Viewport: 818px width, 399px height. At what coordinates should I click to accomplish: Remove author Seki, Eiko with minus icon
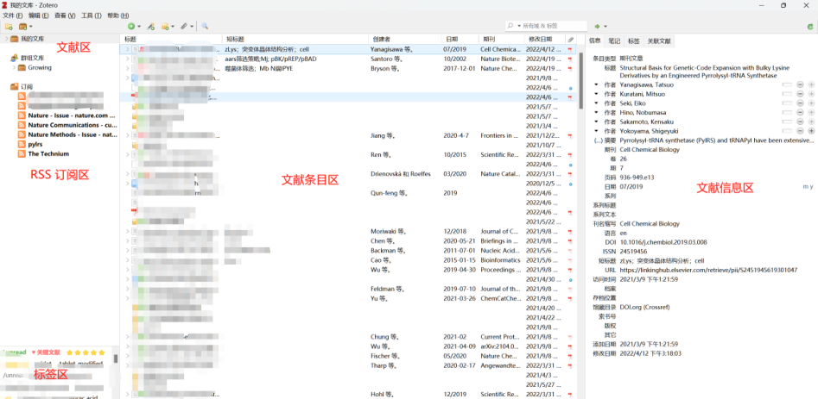click(800, 103)
